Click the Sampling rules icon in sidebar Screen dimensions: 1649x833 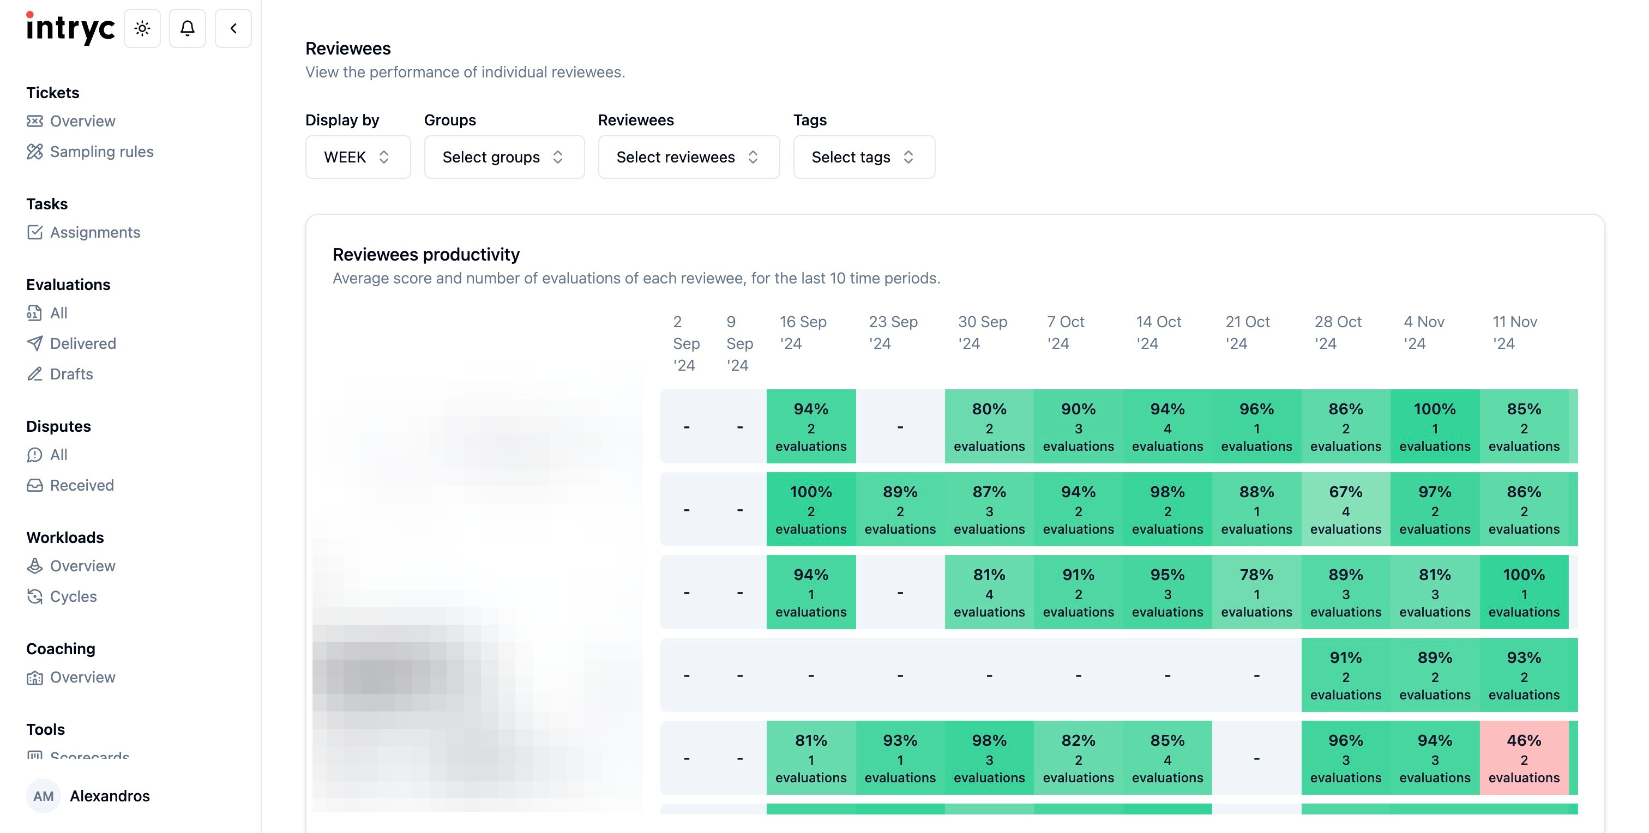[x=34, y=152]
